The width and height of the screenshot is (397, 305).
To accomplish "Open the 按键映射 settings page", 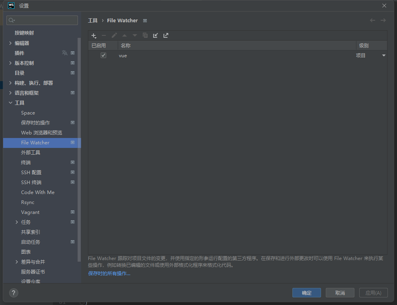I will tap(24, 33).
